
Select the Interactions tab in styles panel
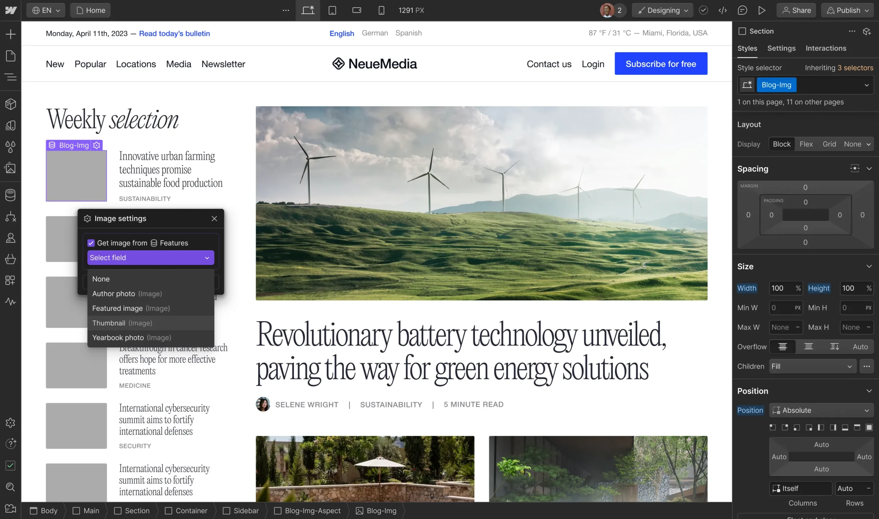826,48
